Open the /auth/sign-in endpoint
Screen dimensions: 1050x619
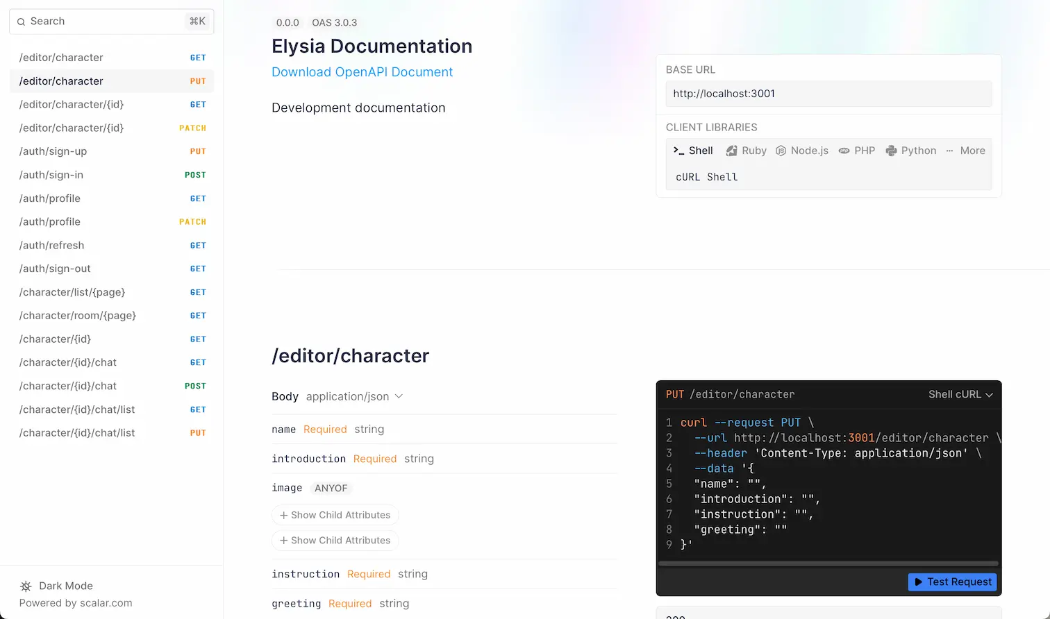[x=111, y=175]
